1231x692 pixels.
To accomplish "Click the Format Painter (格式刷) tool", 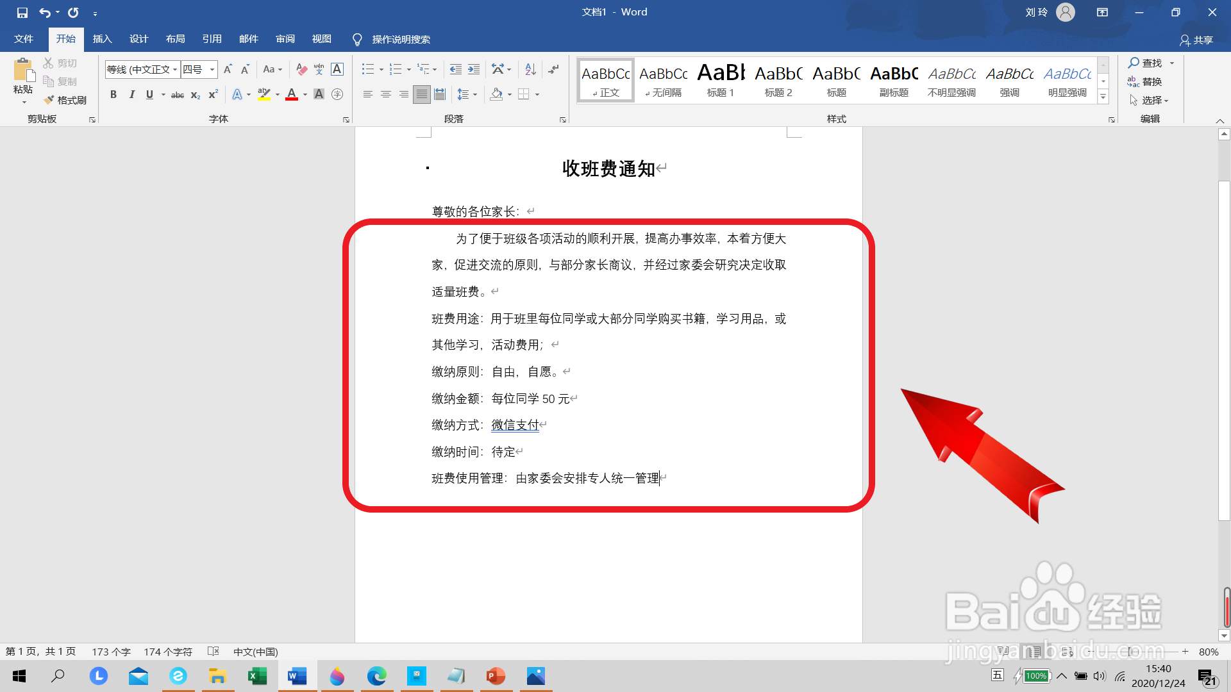I will [x=65, y=100].
